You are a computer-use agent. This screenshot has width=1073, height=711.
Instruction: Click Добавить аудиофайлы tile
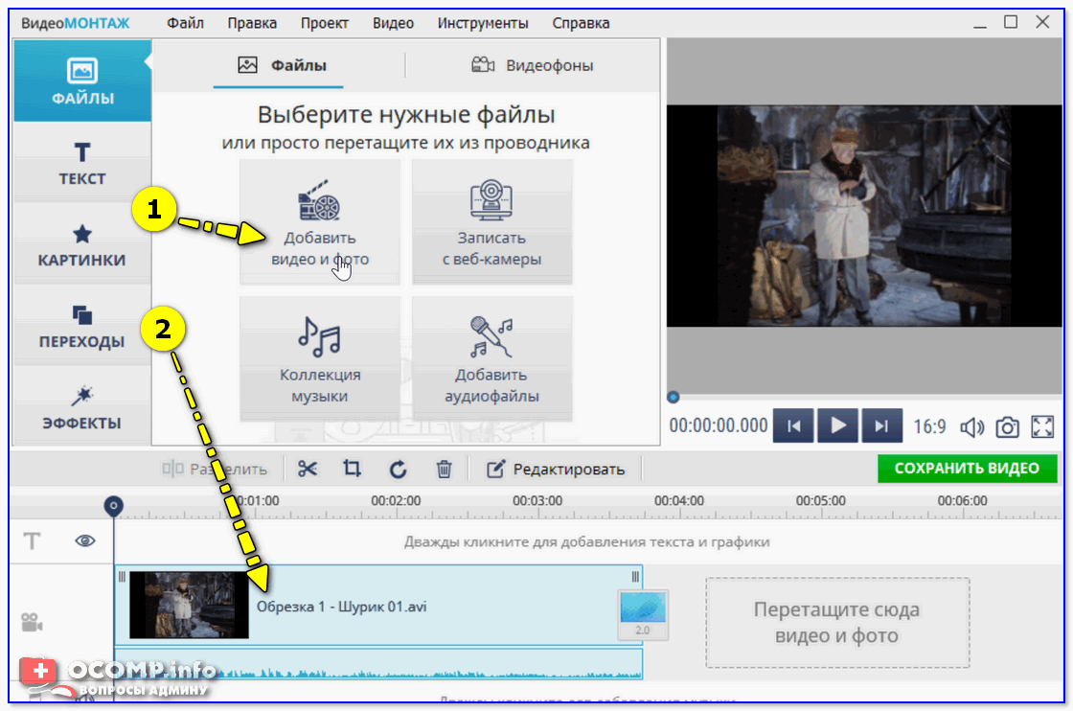coord(492,358)
